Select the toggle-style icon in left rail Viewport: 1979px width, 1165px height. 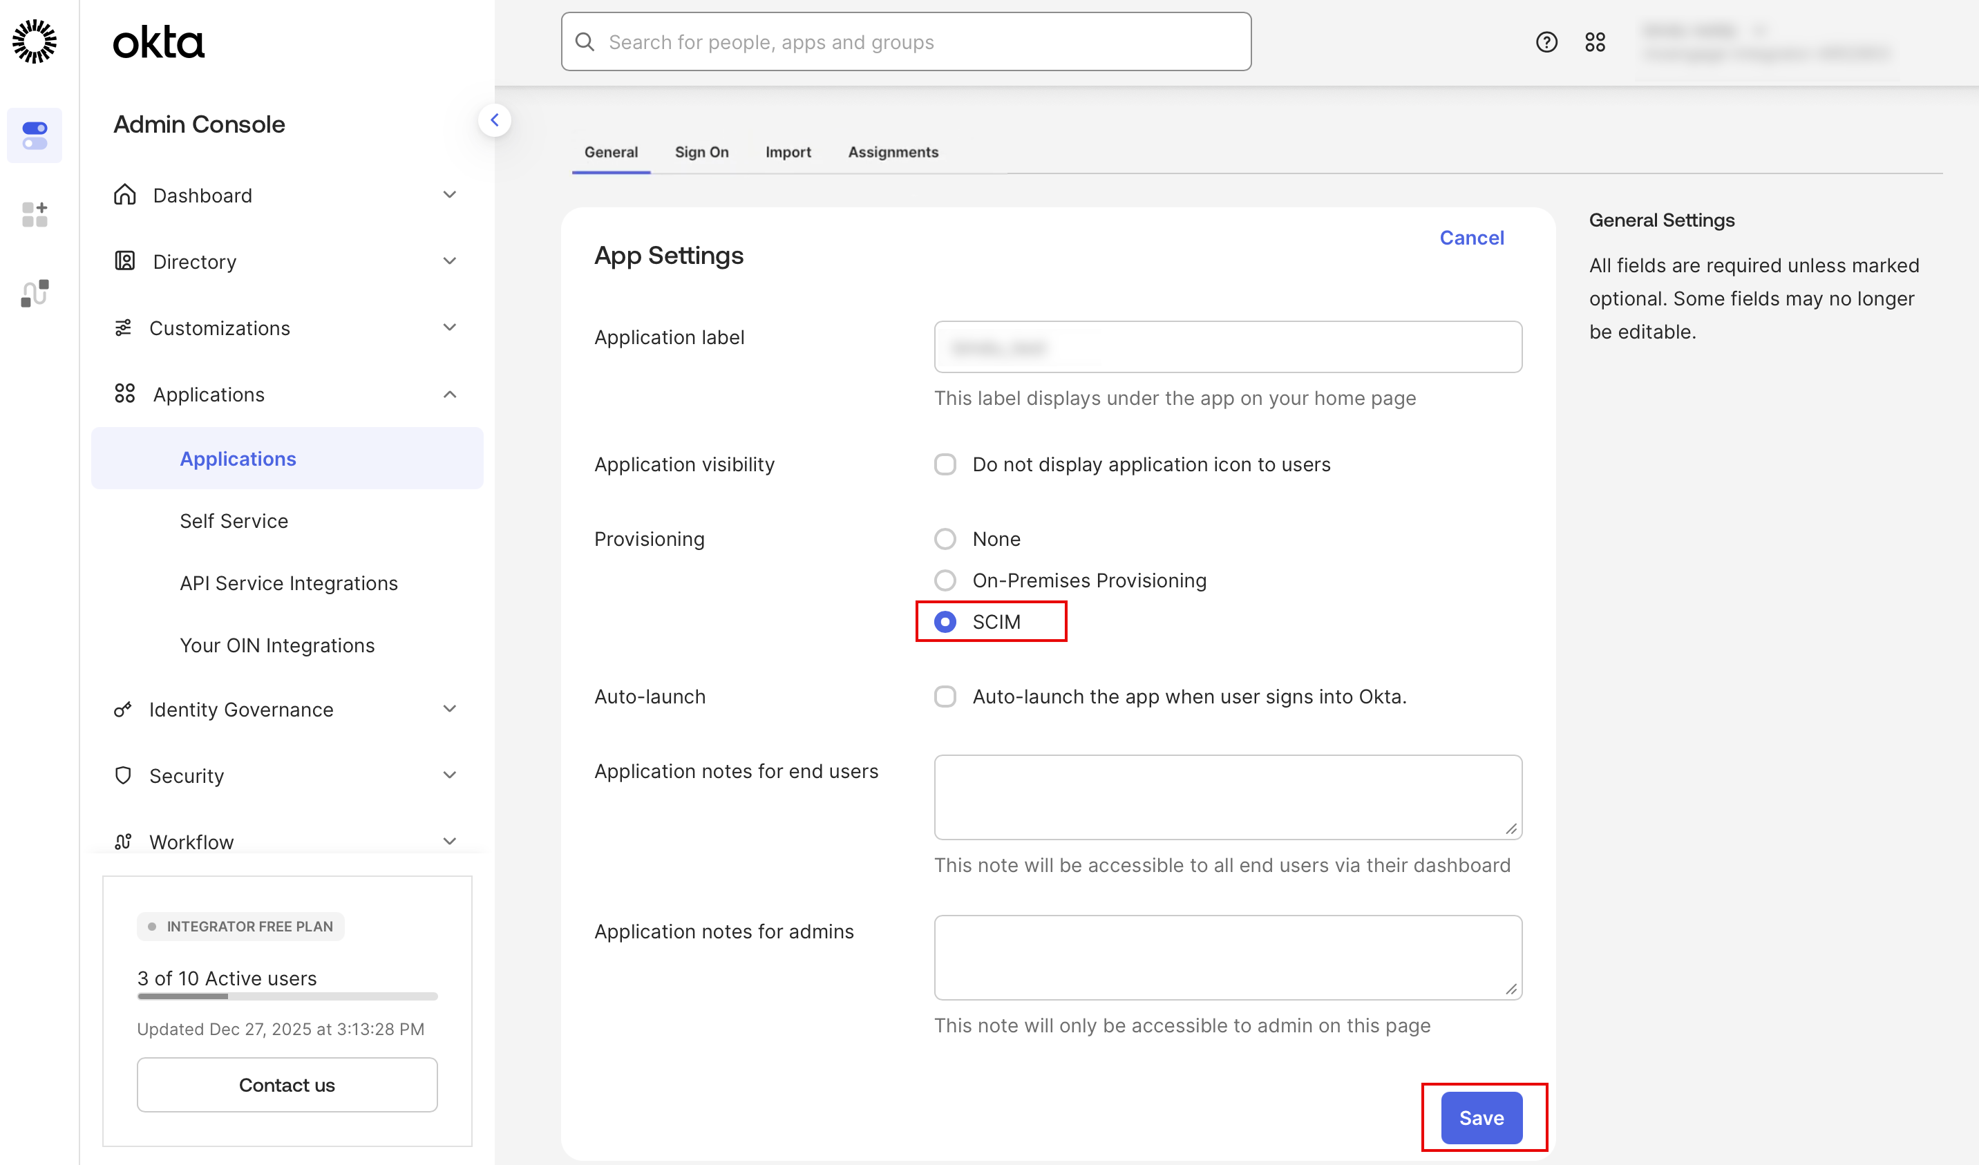pyautogui.click(x=35, y=135)
